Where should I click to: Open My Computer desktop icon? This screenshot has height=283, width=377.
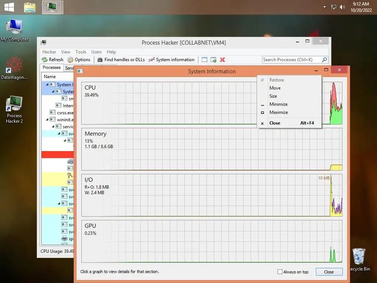coord(14,30)
